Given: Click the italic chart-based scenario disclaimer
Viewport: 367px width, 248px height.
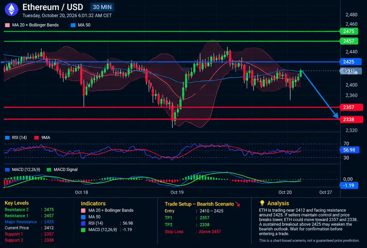Looking at the screenshot, I should (x=309, y=241).
